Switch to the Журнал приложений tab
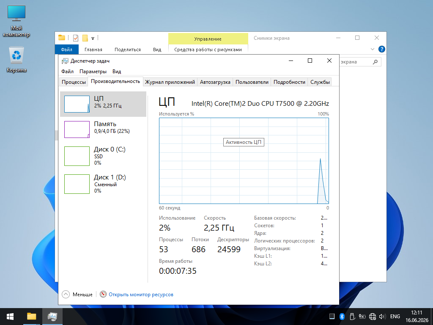Screen dimensions: 433x325 pos(170,82)
